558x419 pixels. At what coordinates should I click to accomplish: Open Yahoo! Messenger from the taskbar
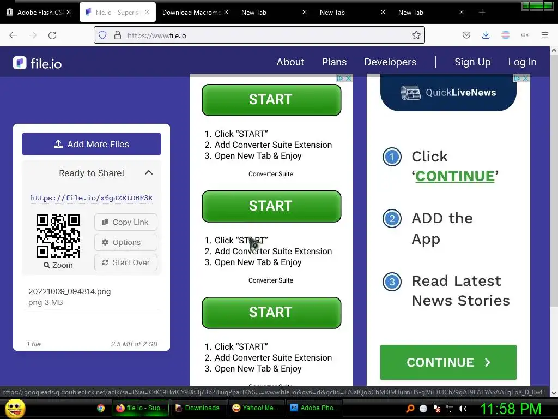tap(256, 408)
